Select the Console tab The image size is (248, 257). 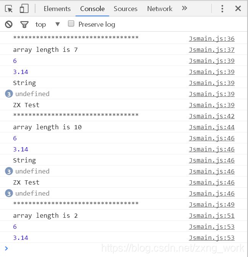point(92,9)
